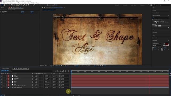Open the Animation menu
Viewport: 171px width, 96px height.
tap(24, 3)
